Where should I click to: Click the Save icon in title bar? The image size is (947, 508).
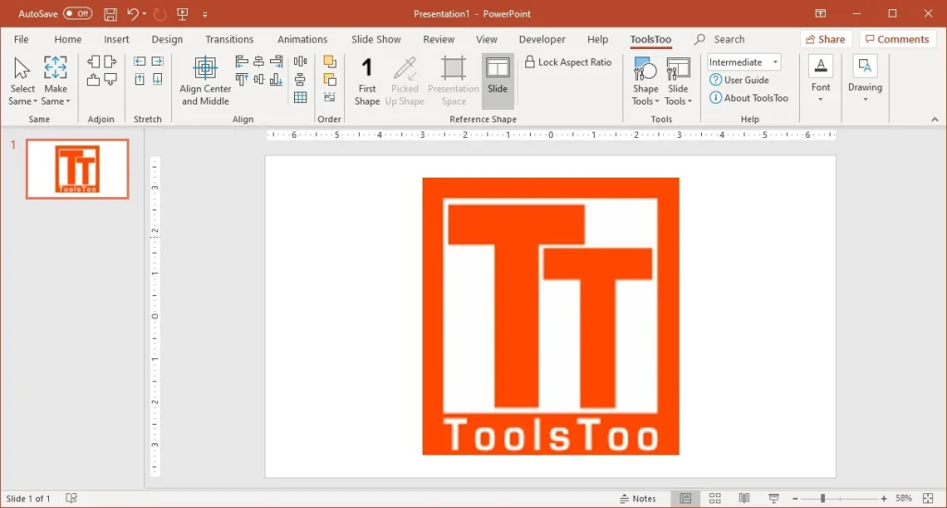111,14
